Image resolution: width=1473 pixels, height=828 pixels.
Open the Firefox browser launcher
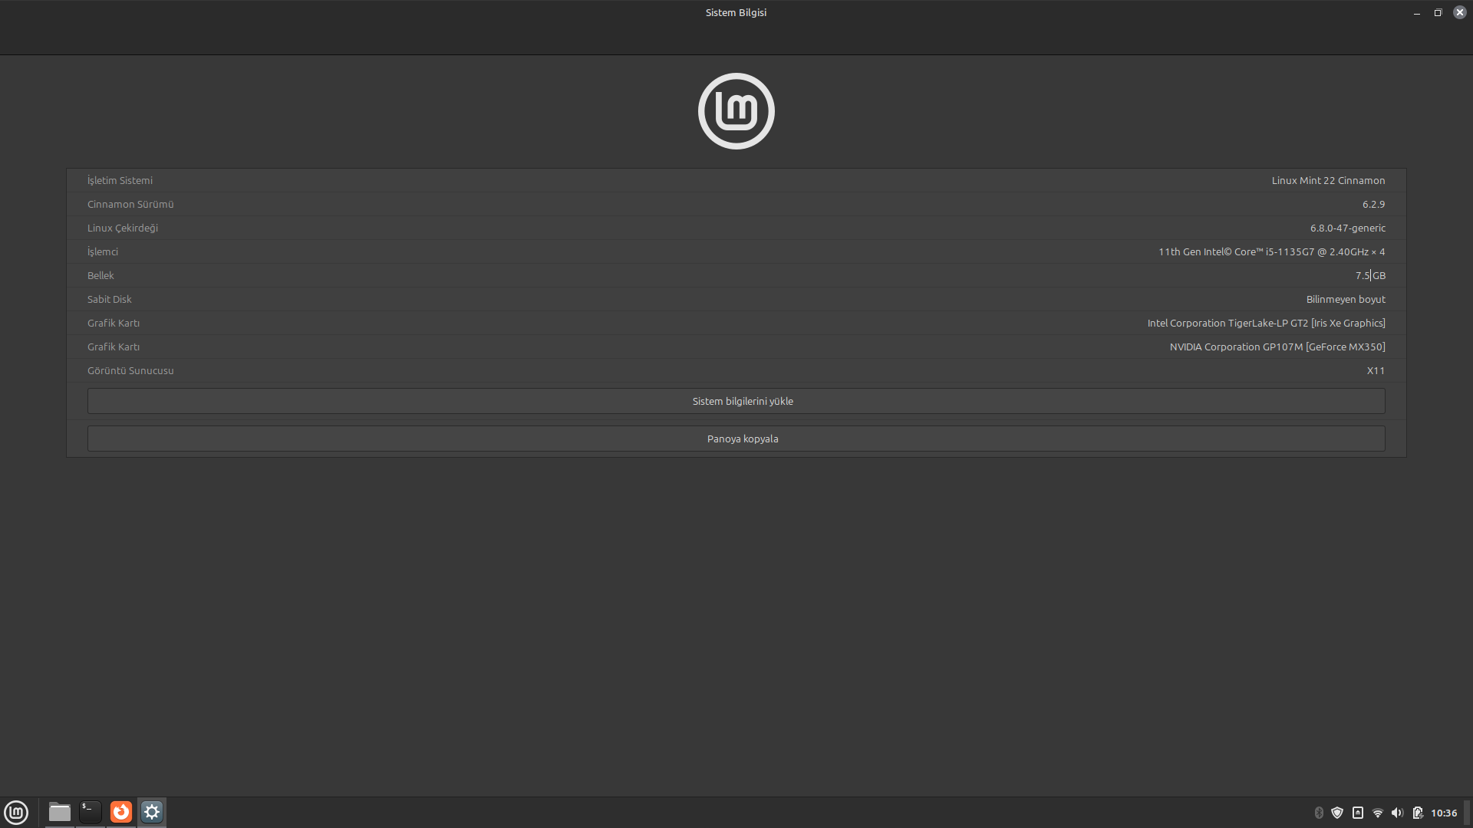[x=121, y=812]
